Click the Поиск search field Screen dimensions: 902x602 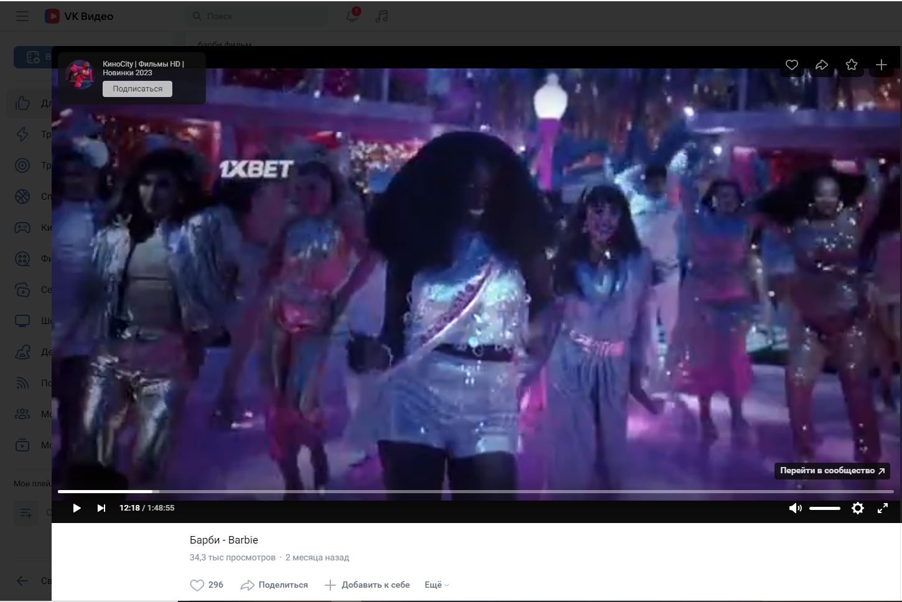click(x=256, y=16)
